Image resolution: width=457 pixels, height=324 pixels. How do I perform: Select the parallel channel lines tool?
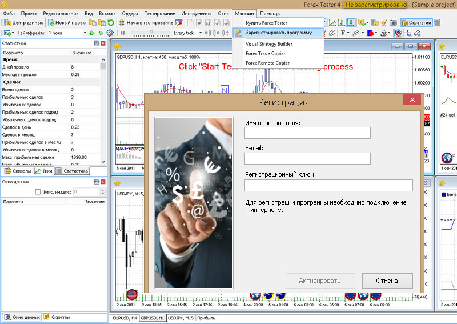(355, 33)
